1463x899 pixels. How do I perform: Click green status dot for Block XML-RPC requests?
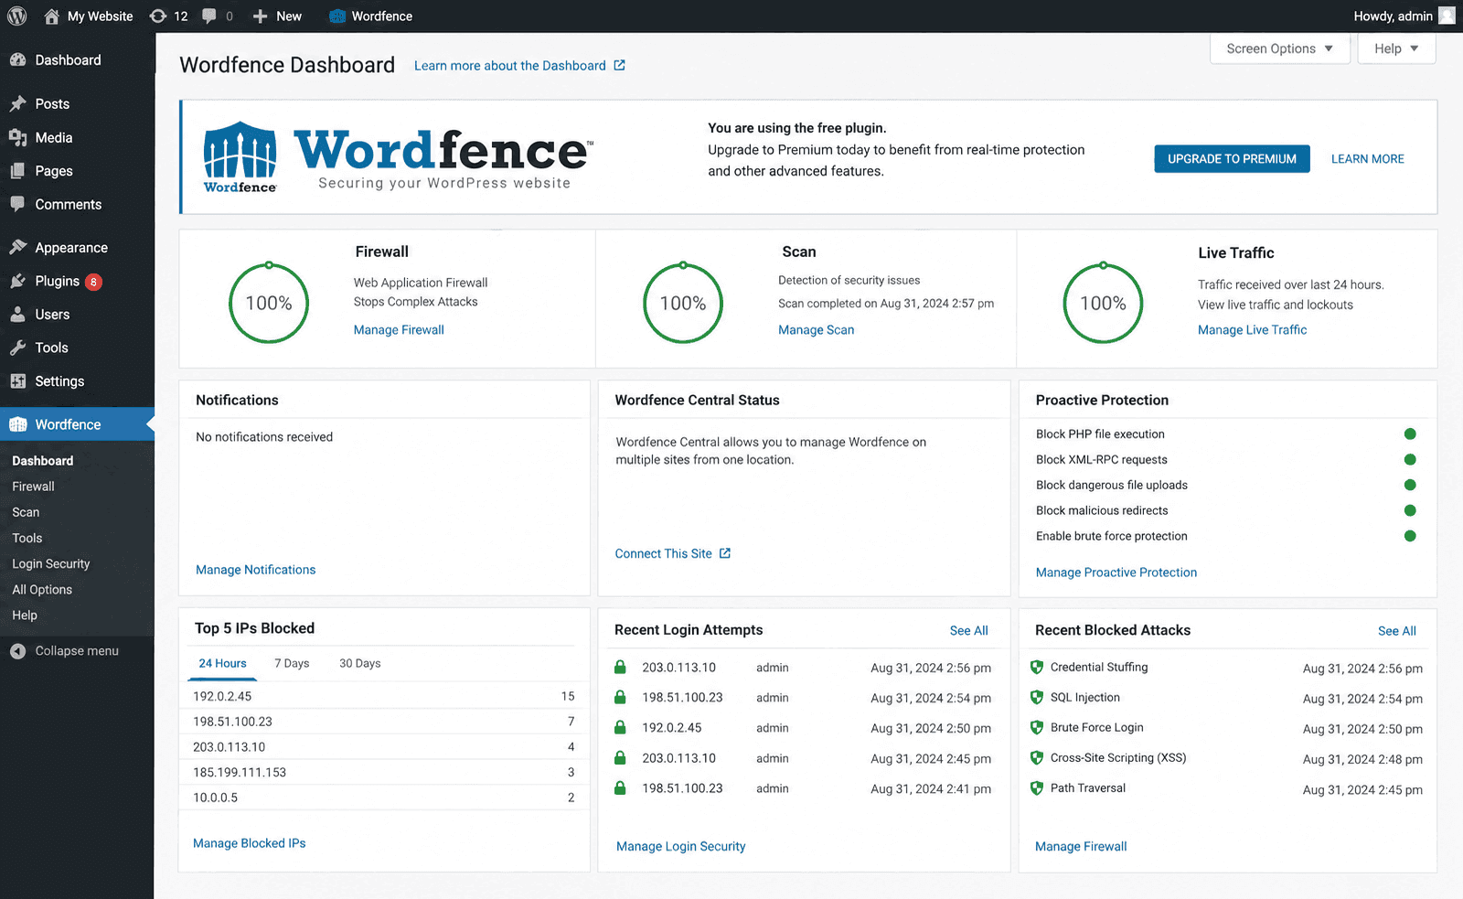[1410, 460]
